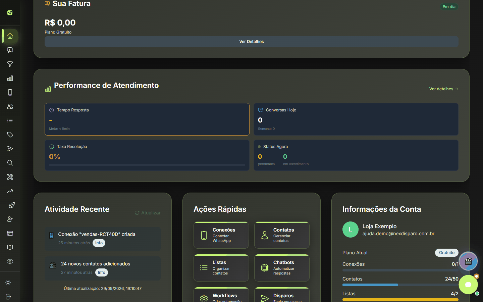Toggle the light/dark theme sun icon

[x=8, y=283]
